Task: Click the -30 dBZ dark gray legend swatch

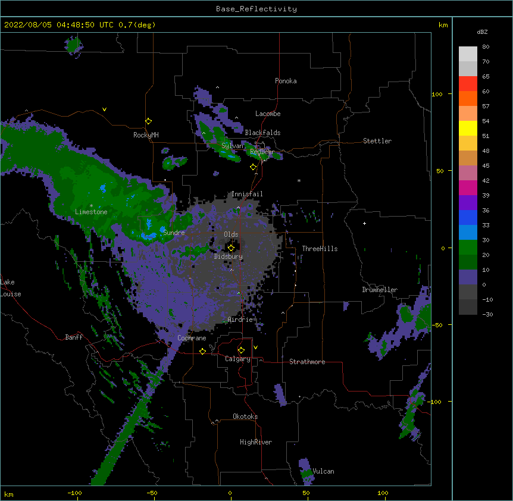Action: (468, 307)
